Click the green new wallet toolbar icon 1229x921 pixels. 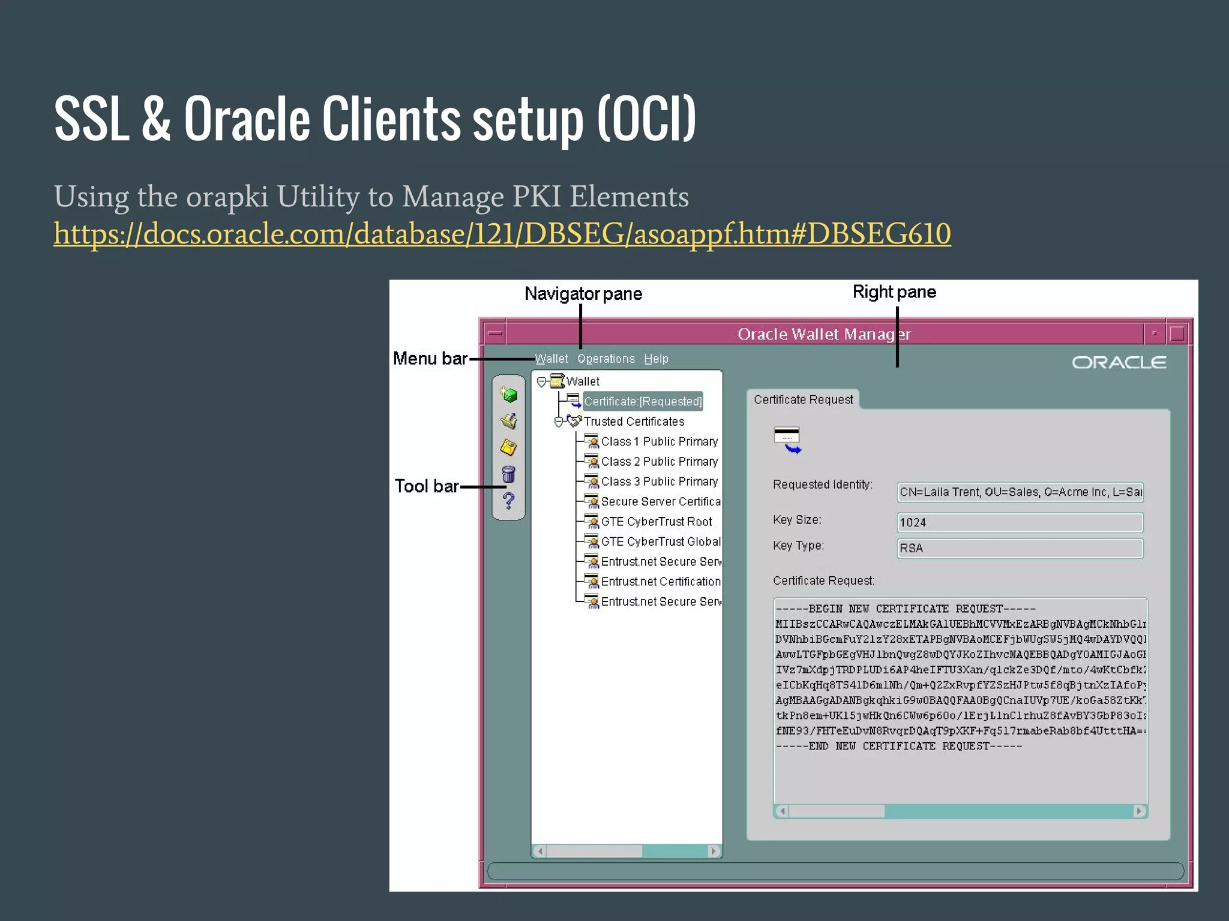click(509, 394)
